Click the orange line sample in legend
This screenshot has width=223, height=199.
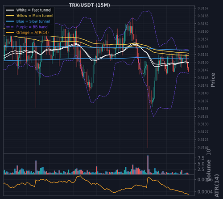click(x=10, y=33)
